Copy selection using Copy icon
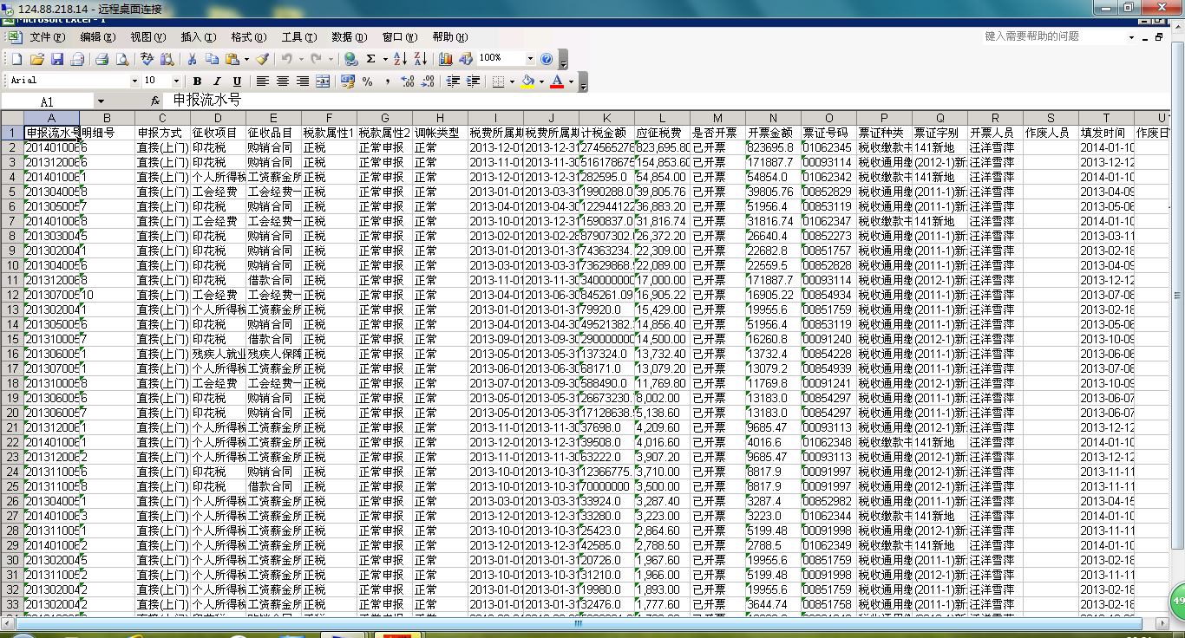This screenshot has width=1185, height=638. click(x=212, y=59)
